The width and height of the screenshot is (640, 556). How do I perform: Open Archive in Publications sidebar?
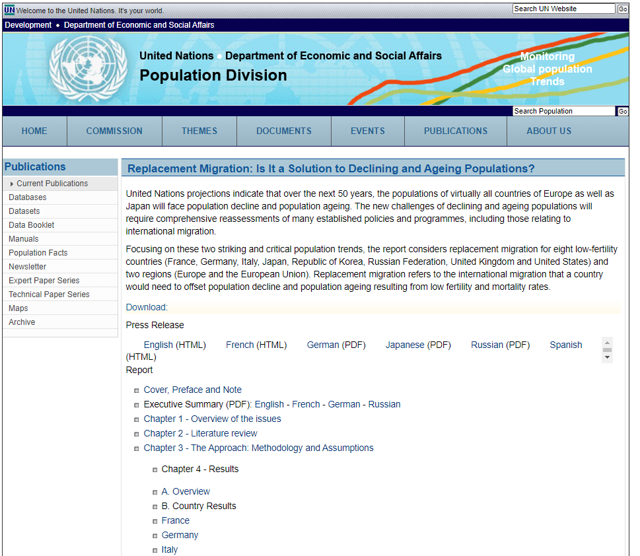click(22, 322)
